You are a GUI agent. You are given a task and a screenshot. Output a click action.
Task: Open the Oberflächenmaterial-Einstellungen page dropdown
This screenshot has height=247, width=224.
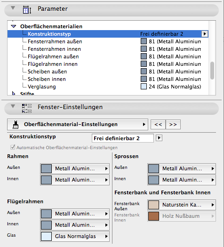click(78, 125)
